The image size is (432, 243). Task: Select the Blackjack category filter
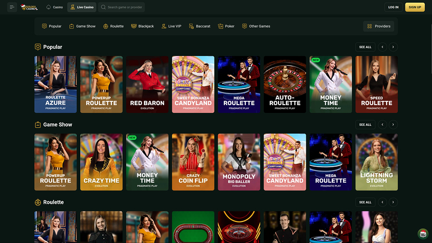pyautogui.click(x=142, y=26)
